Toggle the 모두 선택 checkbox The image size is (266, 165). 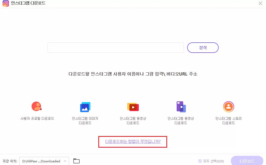point(200,161)
